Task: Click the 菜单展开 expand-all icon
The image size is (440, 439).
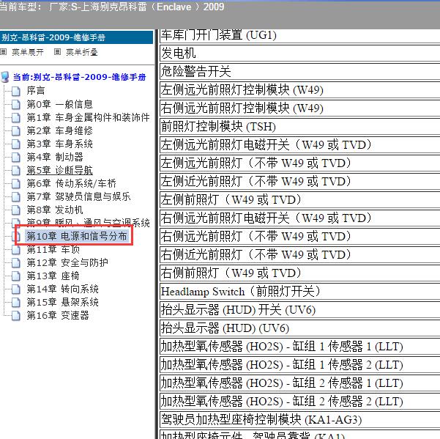Action: [x=3, y=52]
